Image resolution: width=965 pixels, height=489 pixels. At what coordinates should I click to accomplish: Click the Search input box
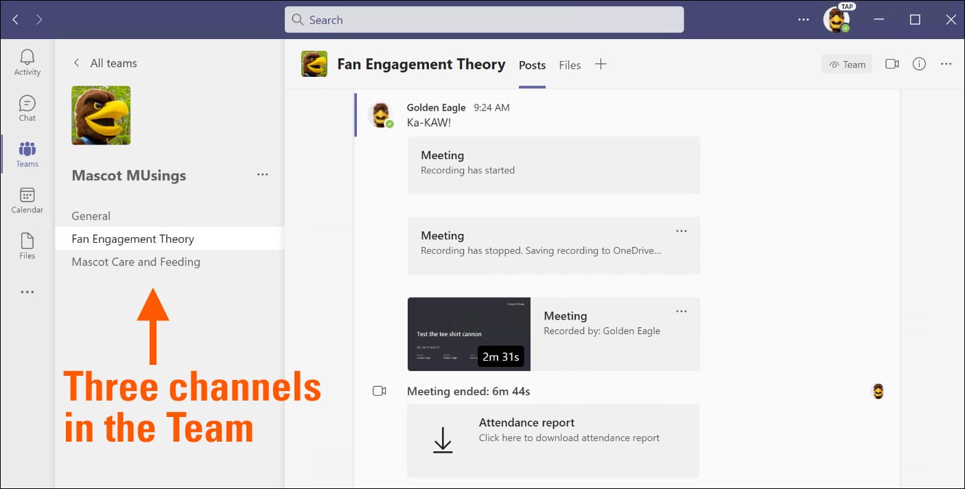[484, 20]
